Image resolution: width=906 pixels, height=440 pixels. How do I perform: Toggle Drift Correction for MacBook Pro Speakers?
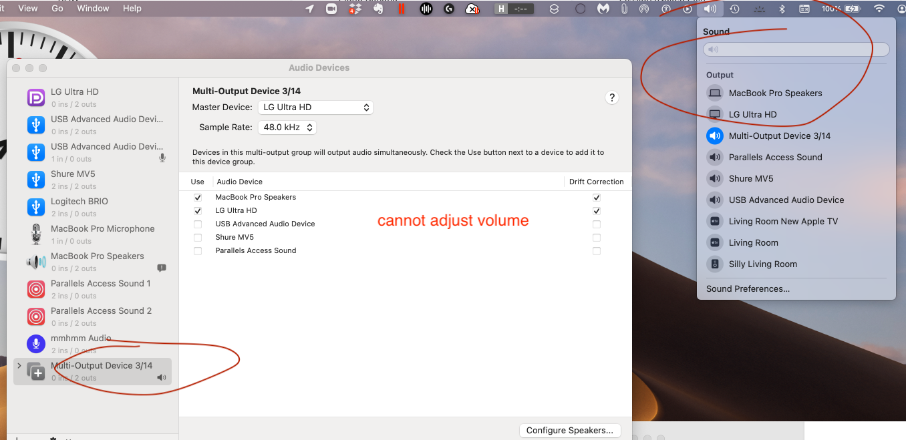597,198
